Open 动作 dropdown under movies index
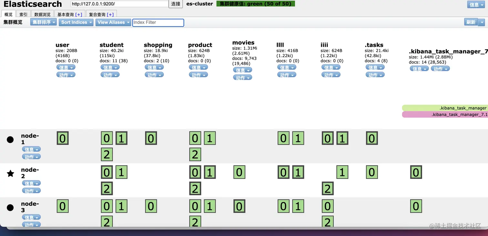The width and height of the screenshot is (488, 236). [243, 77]
